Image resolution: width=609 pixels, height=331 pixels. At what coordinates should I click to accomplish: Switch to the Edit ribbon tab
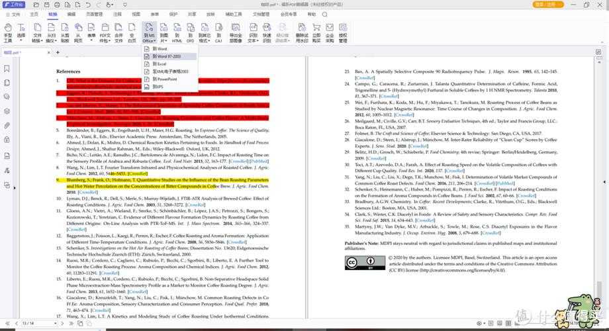(x=71, y=13)
